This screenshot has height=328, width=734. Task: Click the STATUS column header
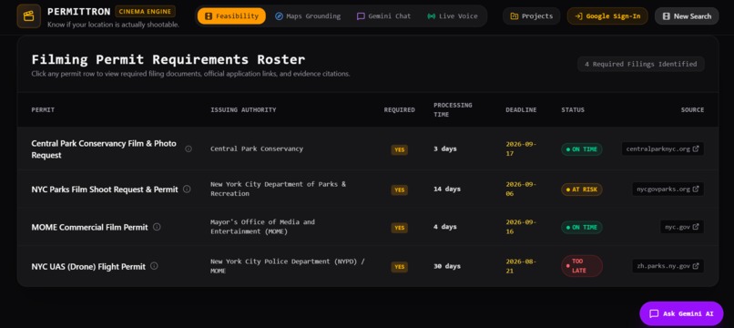pos(573,109)
